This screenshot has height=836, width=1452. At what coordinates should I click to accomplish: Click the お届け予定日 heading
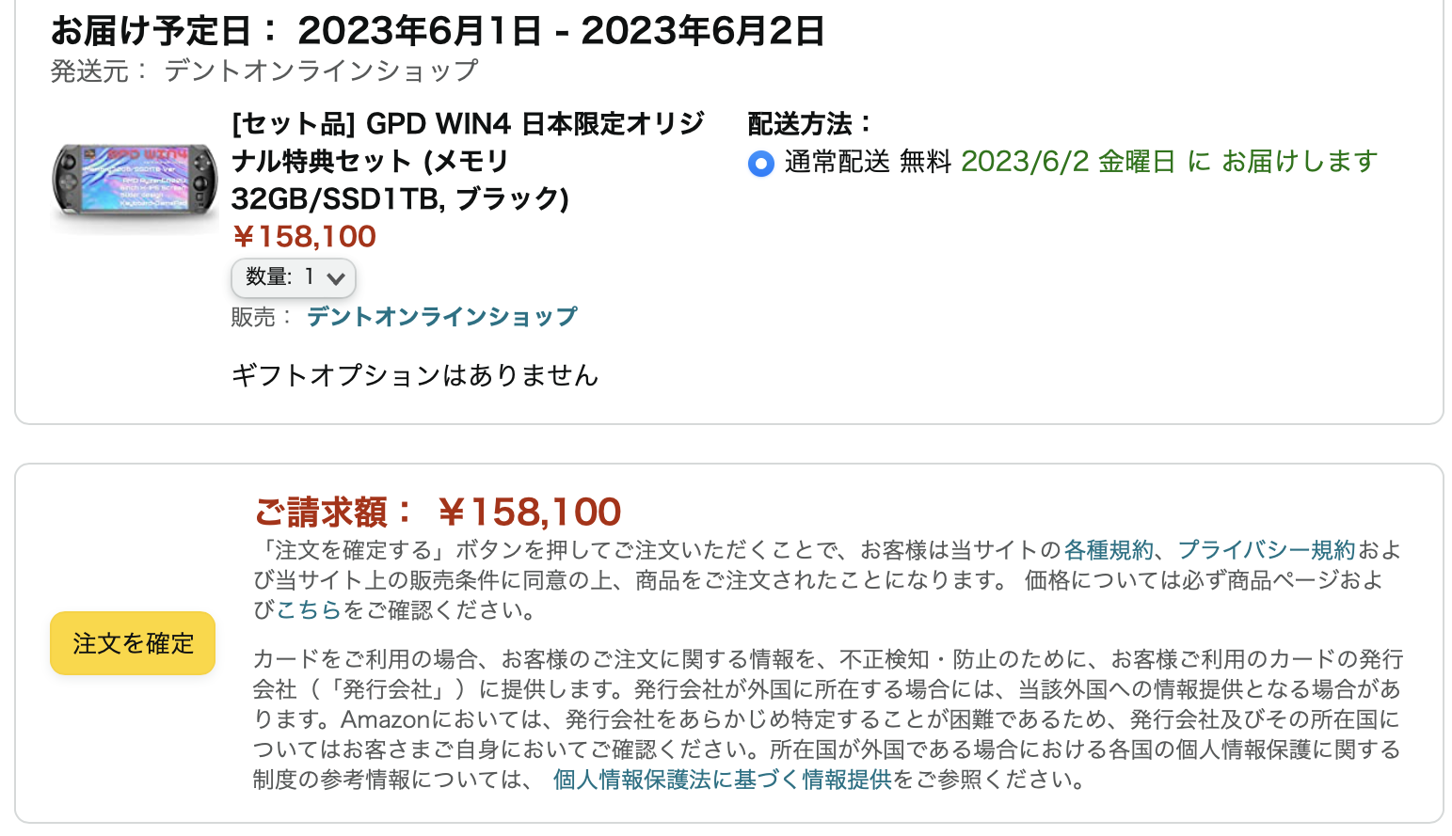coord(437,31)
